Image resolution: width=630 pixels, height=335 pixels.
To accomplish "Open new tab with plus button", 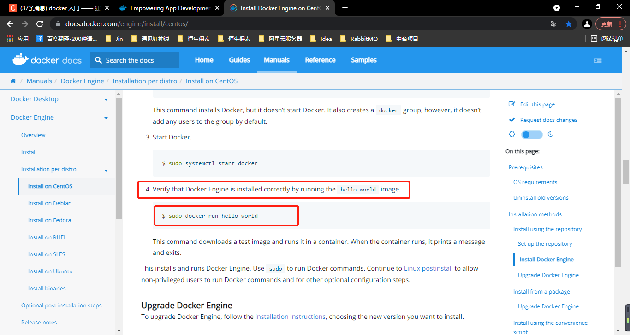I will coord(345,8).
